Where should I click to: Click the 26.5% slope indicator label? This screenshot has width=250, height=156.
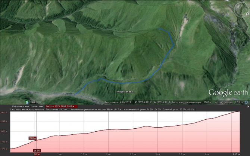tap(37, 151)
